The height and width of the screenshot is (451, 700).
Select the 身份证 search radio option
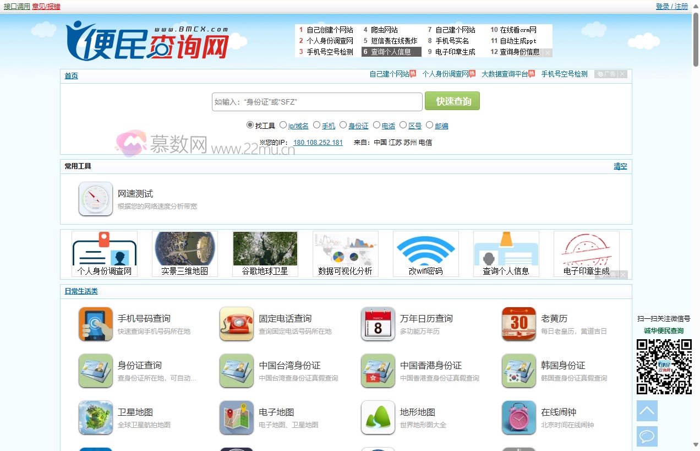[343, 124]
